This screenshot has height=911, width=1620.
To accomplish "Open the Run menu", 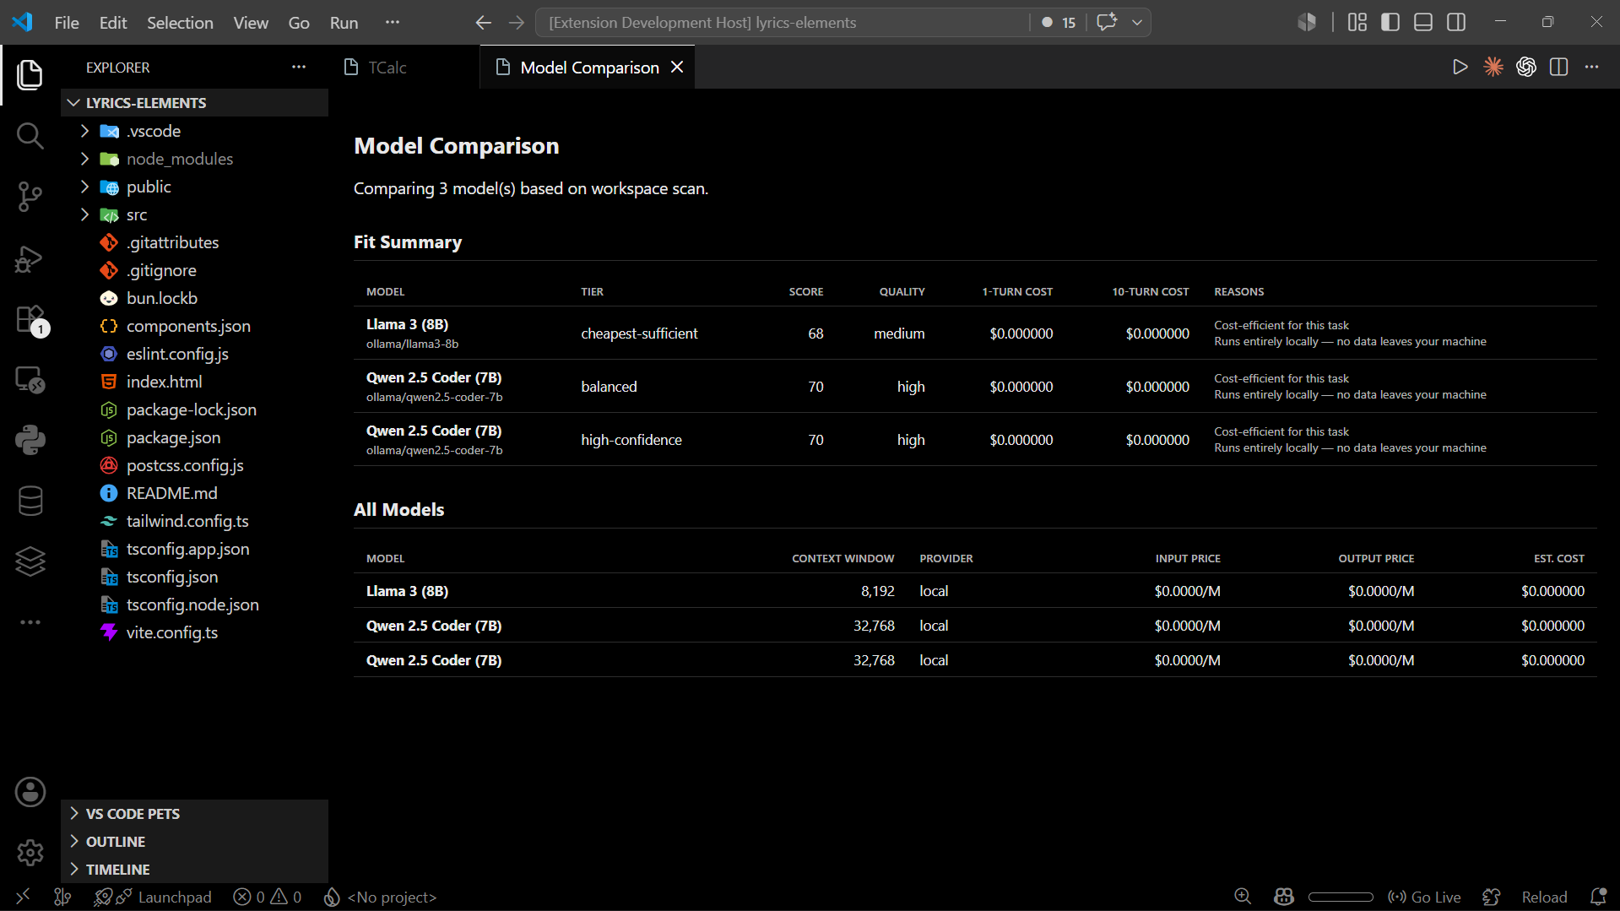I will click(x=344, y=23).
